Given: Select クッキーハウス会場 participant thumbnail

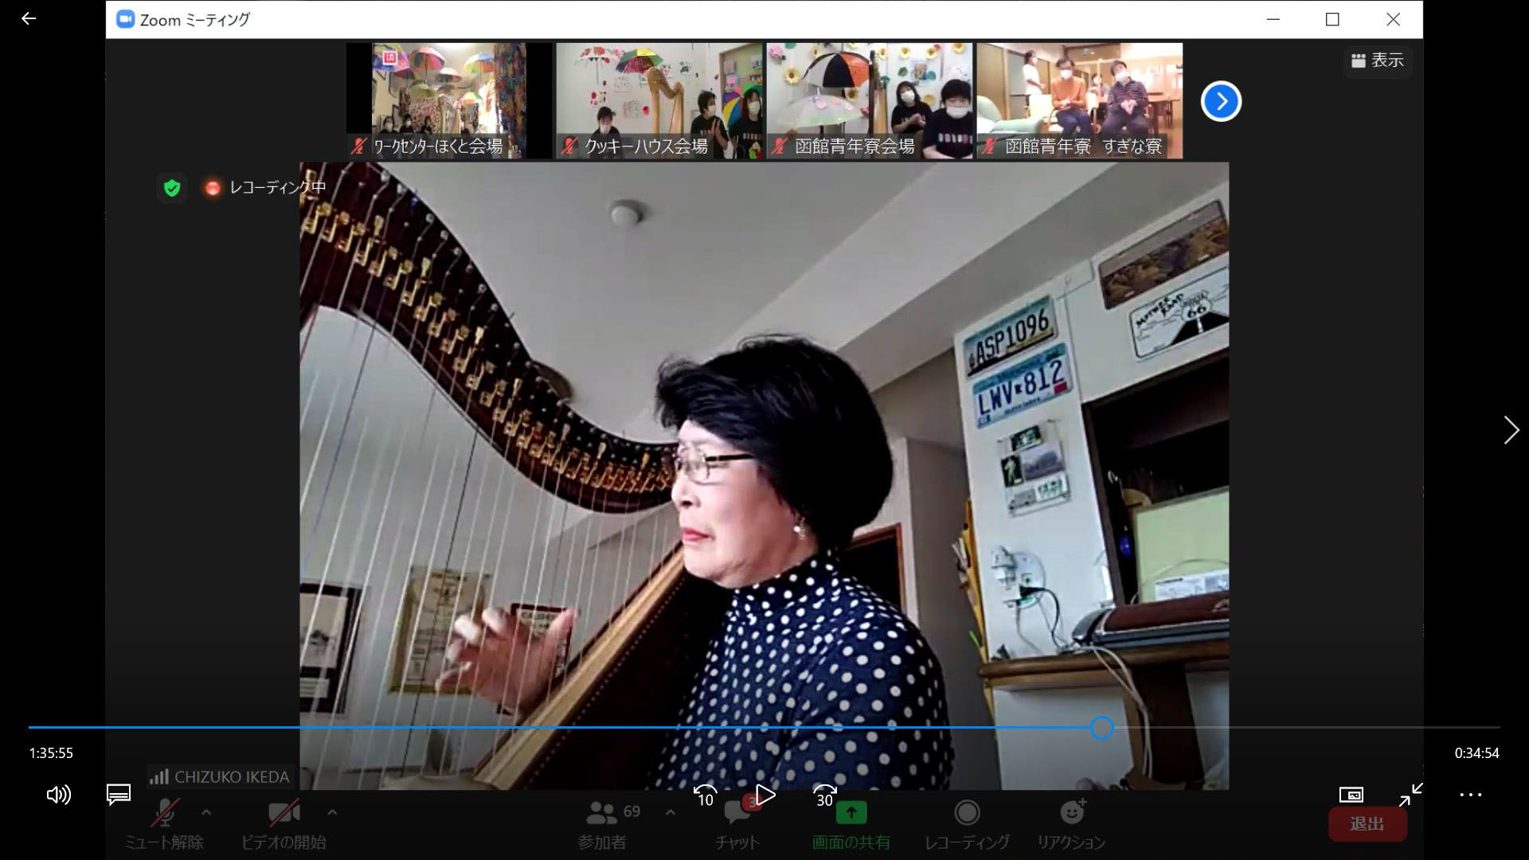Looking at the screenshot, I should [659, 100].
